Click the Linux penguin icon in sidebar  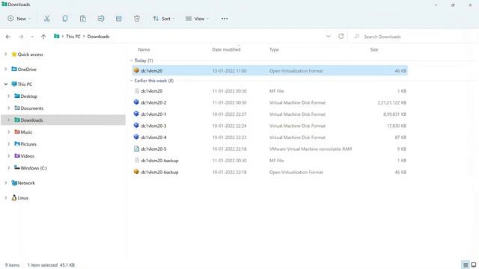(x=14, y=197)
